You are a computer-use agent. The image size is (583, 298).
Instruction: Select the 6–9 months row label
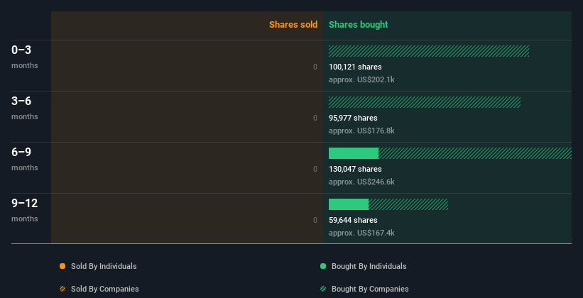coord(25,159)
